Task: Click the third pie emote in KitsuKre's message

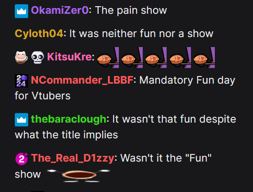Action: tap(156, 58)
